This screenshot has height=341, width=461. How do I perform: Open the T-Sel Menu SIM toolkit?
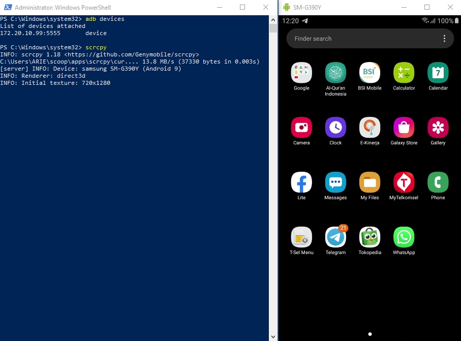tap(301, 237)
